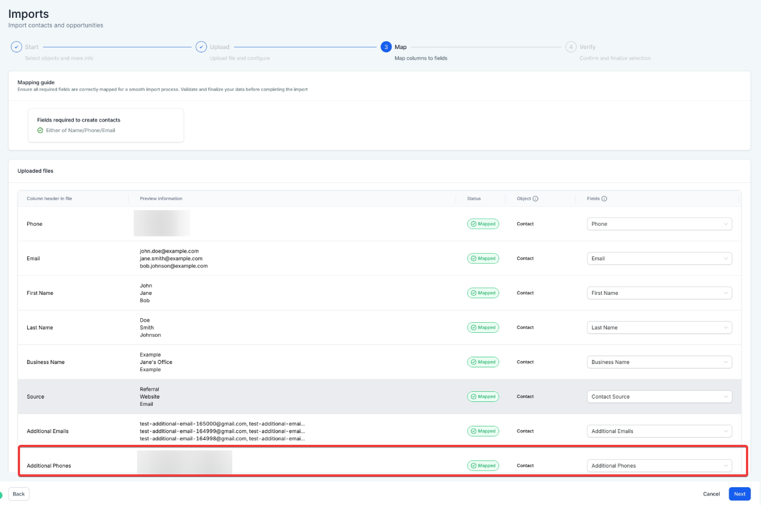Go to the Upload step tab

tap(219, 47)
